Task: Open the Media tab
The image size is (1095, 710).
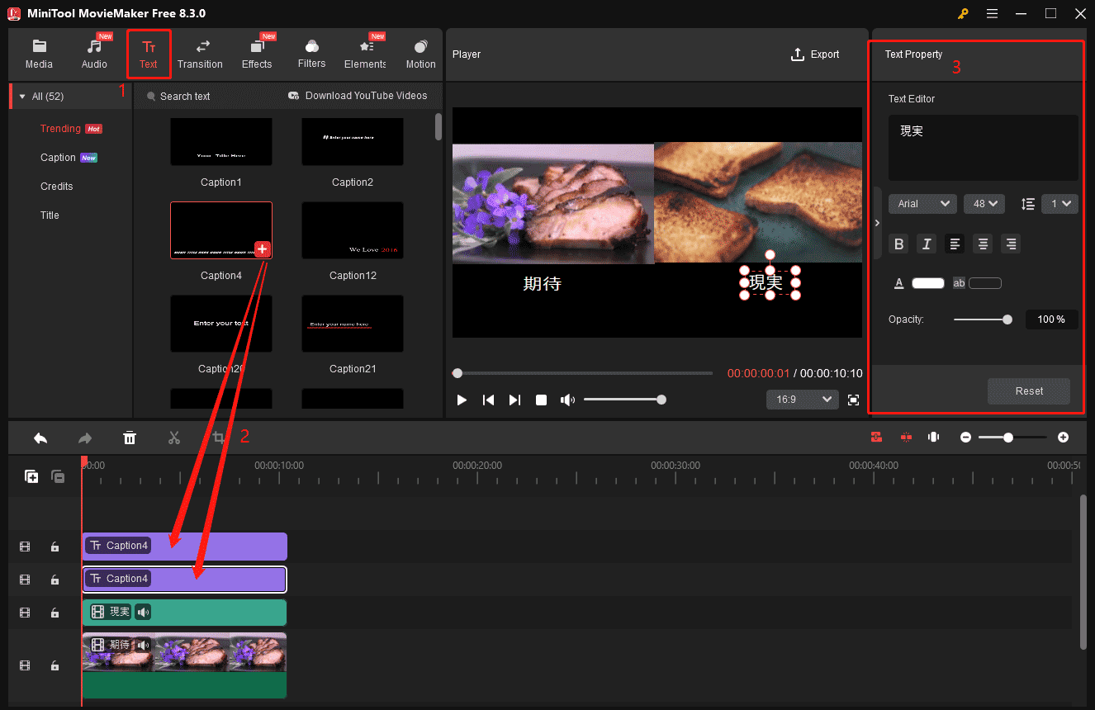Action: 39,54
